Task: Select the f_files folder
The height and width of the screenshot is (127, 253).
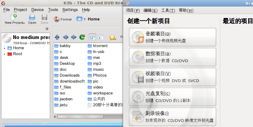Action: coord(63,87)
